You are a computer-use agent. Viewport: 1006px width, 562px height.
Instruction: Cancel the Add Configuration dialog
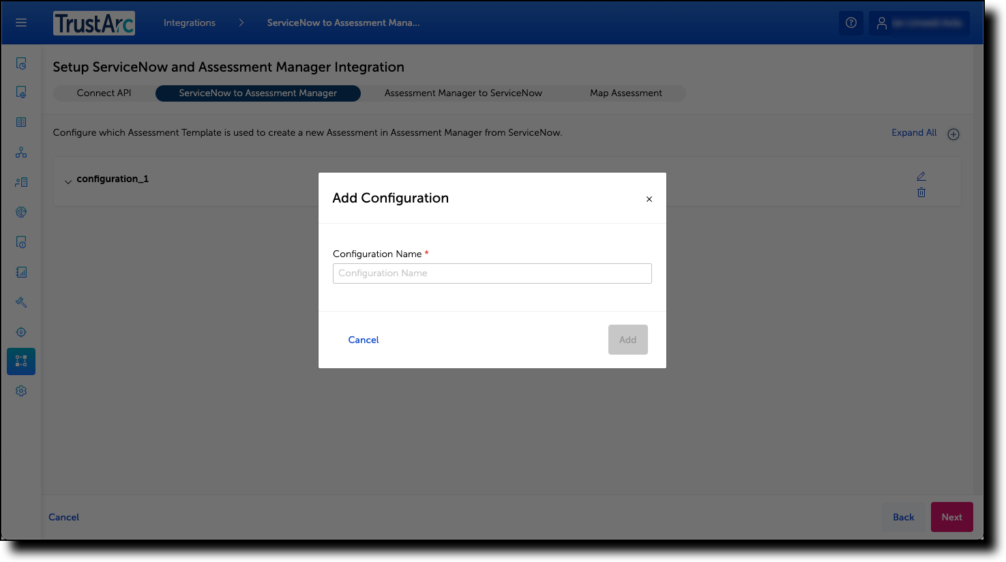[363, 339]
